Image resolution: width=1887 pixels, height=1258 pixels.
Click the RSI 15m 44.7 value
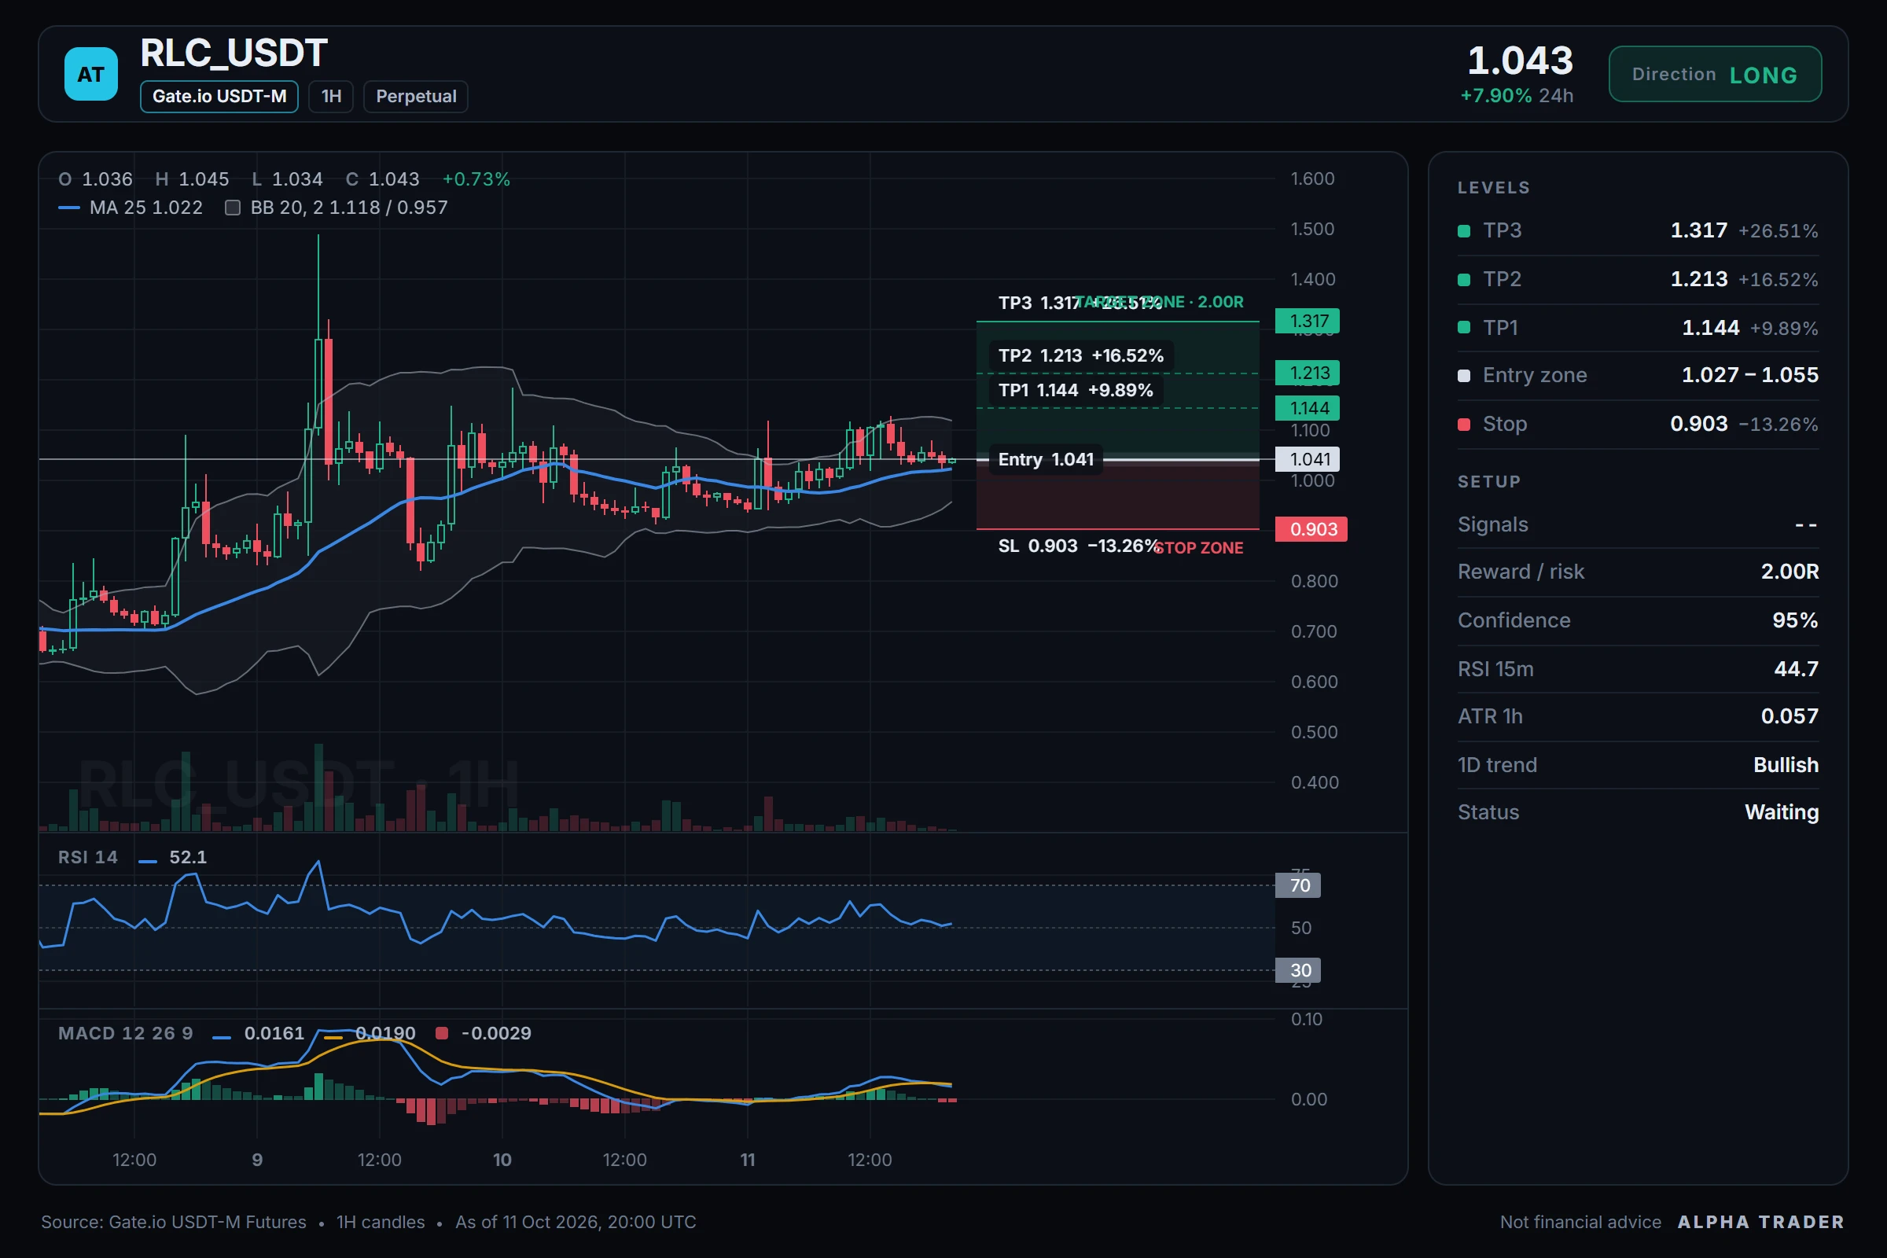point(1796,669)
